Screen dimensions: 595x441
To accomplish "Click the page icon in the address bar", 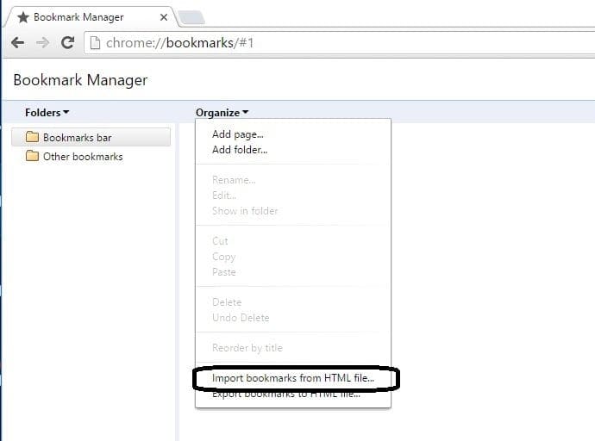I will (x=94, y=42).
